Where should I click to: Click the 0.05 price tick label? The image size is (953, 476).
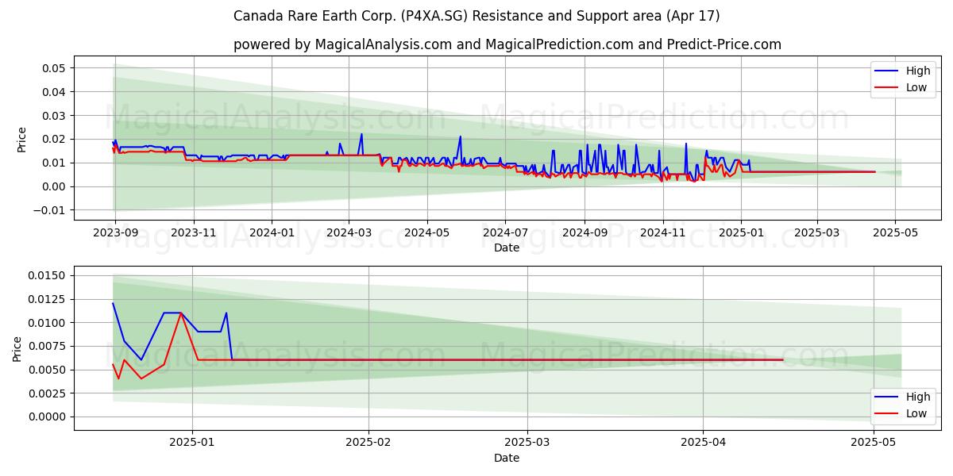coord(54,68)
